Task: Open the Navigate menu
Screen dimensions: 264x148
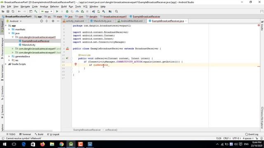Action: pos(25,7)
